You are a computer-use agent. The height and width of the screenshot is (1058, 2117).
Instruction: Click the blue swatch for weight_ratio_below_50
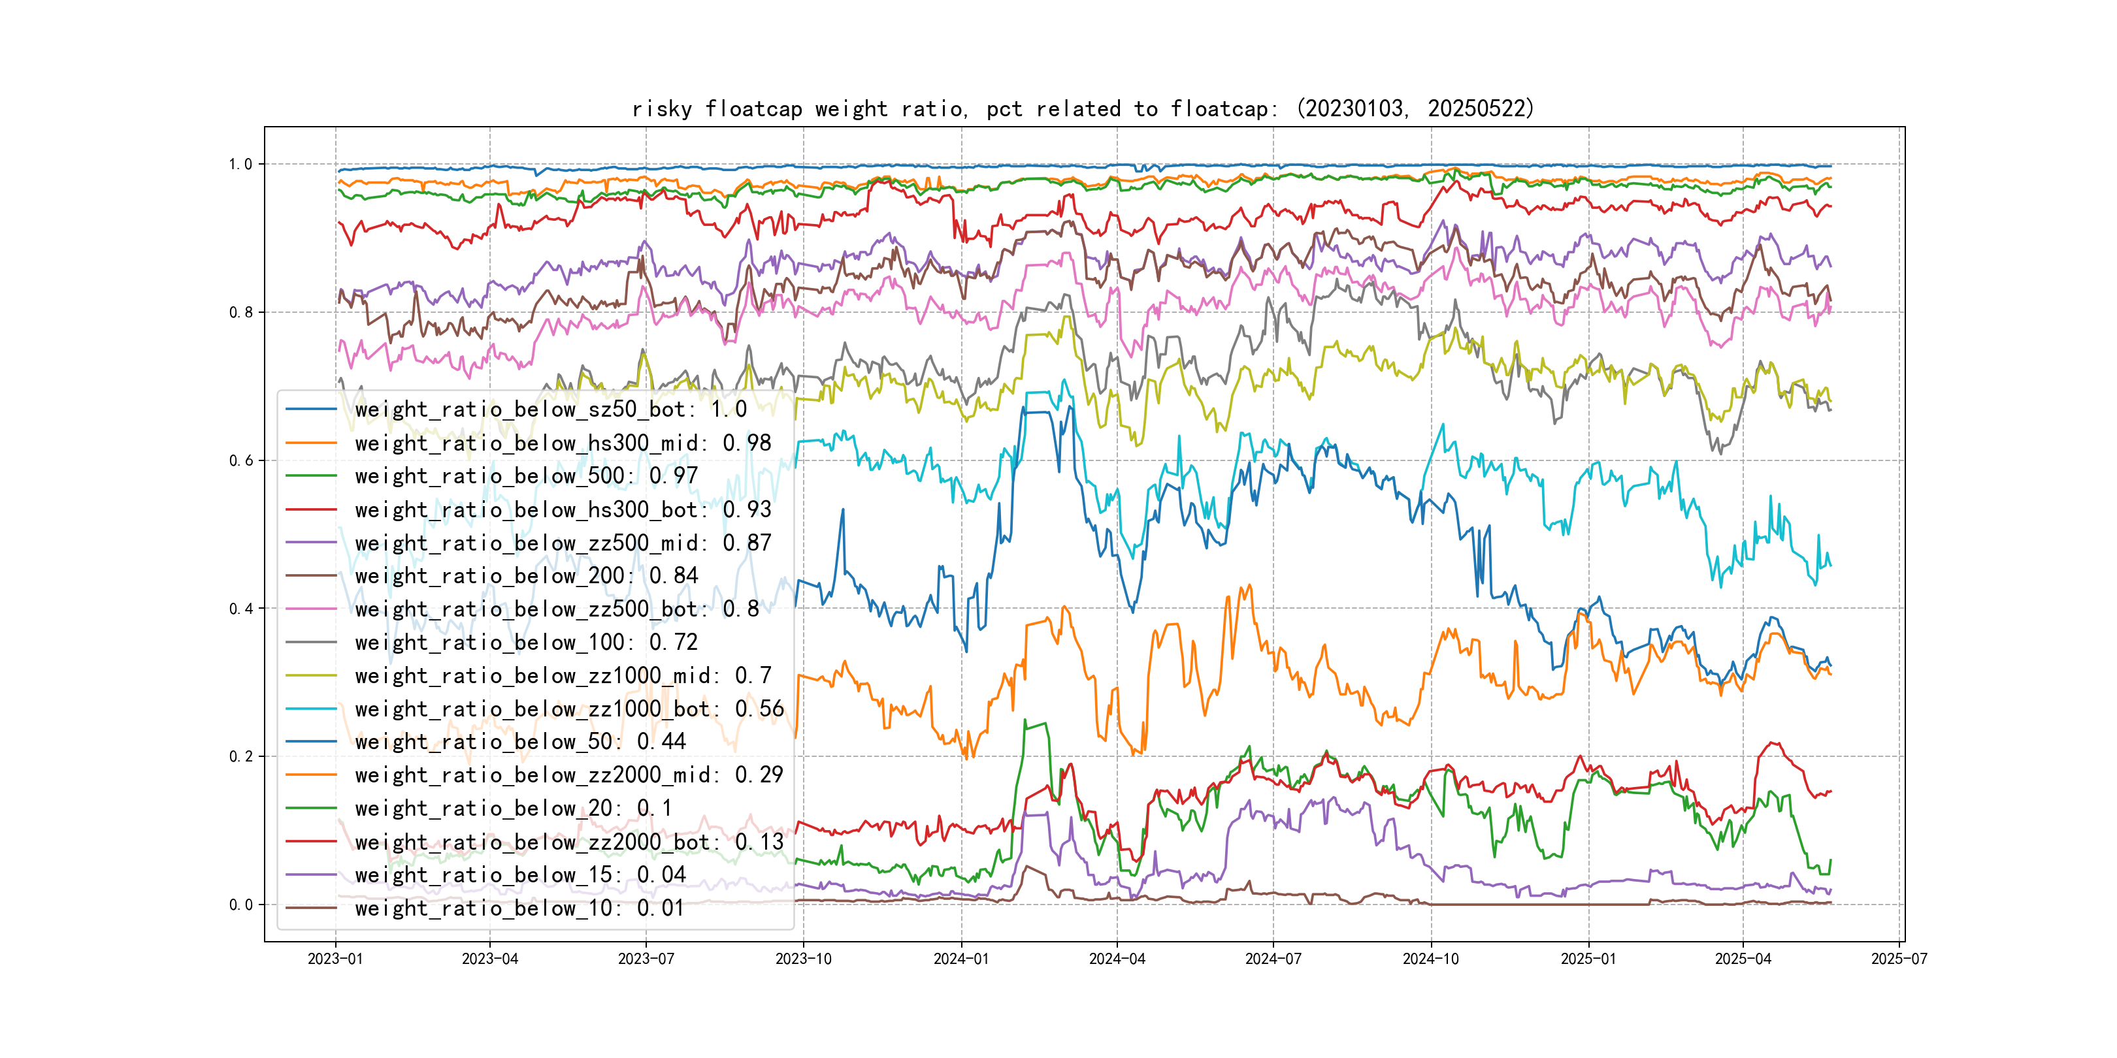click(x=310, y=742)
